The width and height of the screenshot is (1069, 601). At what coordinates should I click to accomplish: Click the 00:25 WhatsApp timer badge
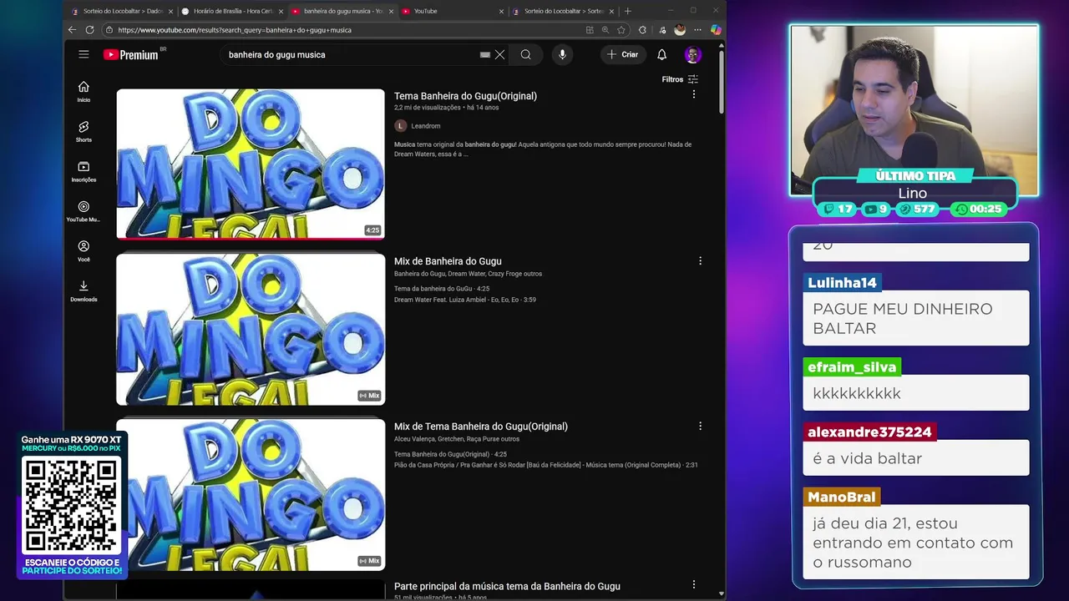(978, 210)
